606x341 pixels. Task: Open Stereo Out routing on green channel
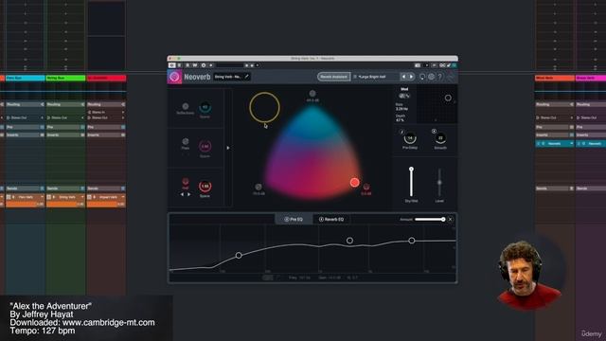65,117
